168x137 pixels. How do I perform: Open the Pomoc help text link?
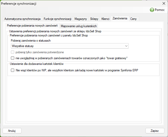[159, 10]
